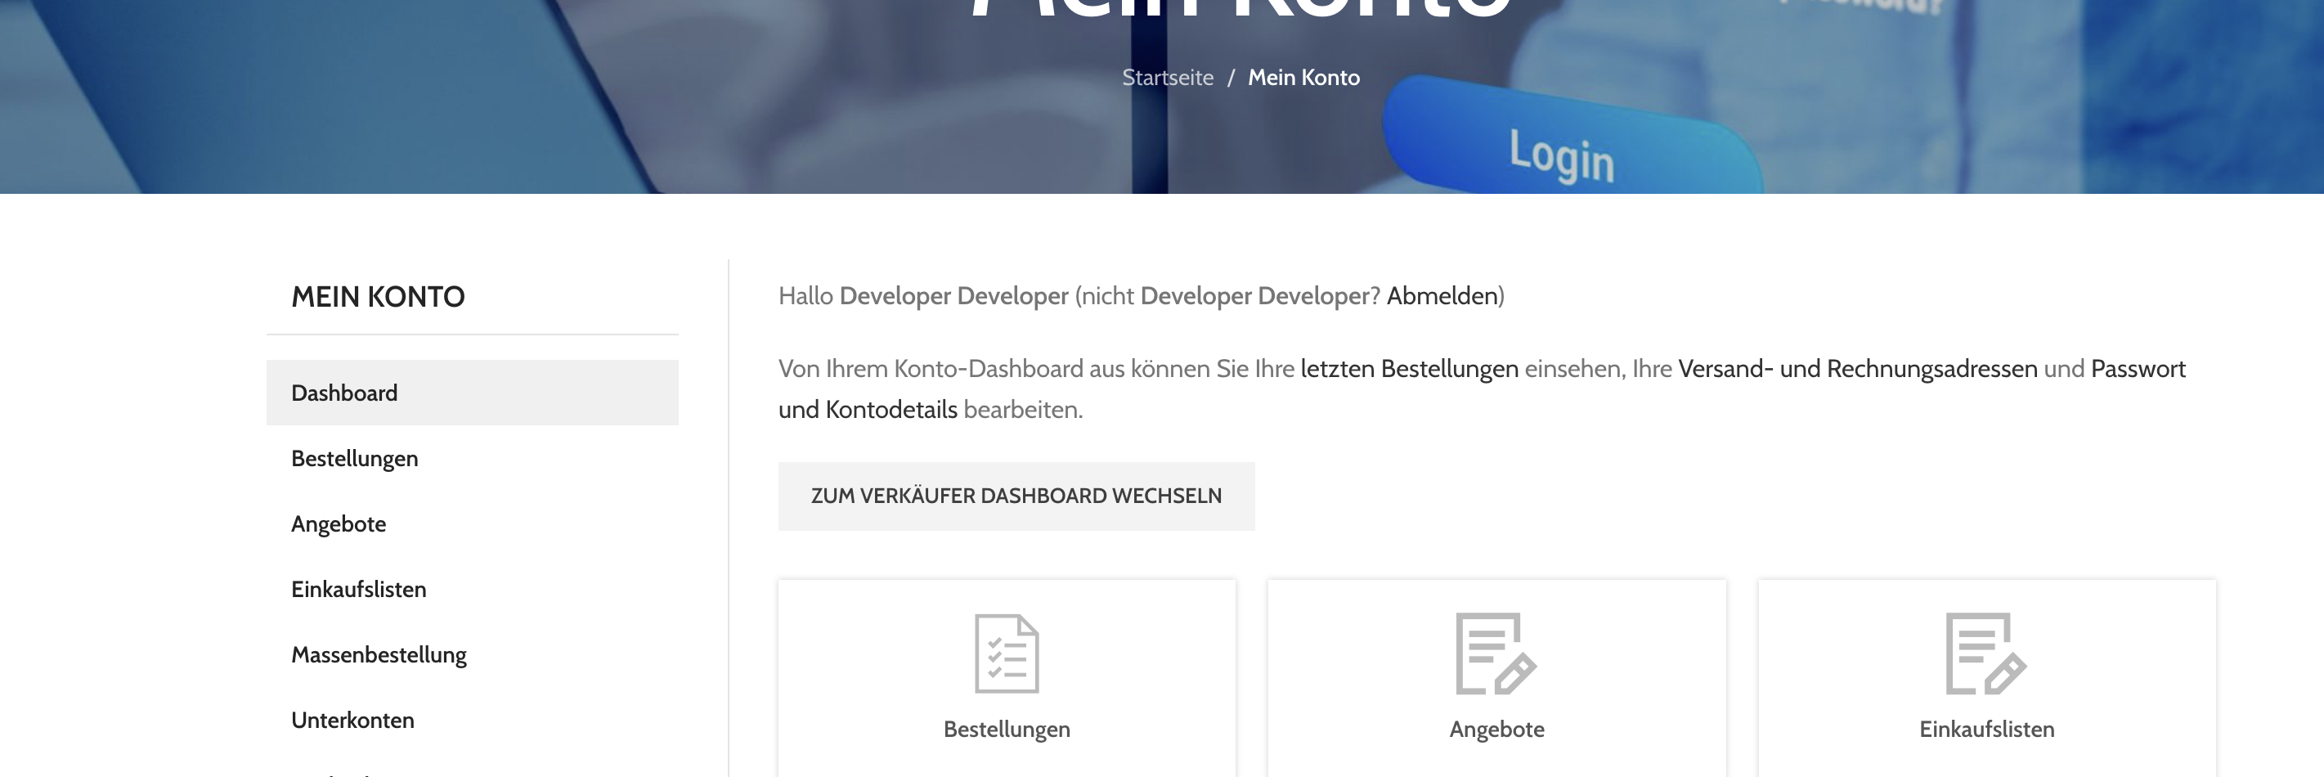The width and height of the screenshot is (2324, 777).
Task: Click the Einkaufslisten document-with-pencil icon
Action: [1985, 653]
